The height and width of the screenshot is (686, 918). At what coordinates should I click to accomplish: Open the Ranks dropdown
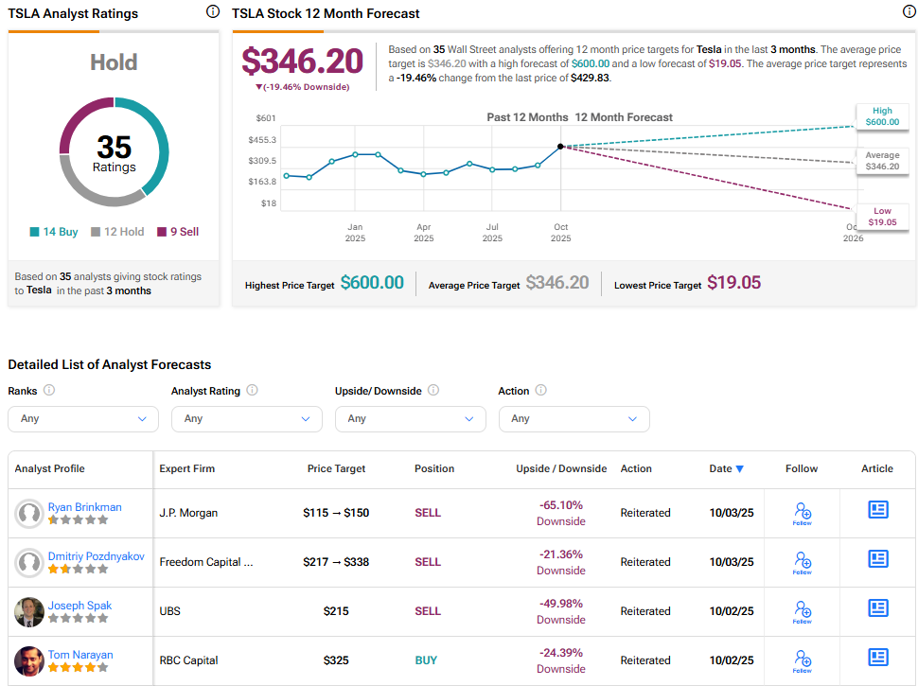pyautogui.click(x=83, y=418)
